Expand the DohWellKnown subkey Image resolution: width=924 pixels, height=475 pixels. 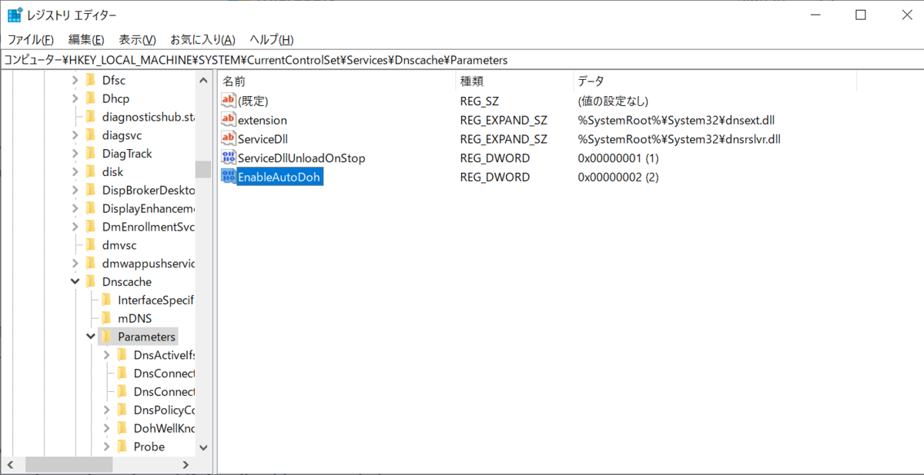pyautogui.click(x=106, y=428)
